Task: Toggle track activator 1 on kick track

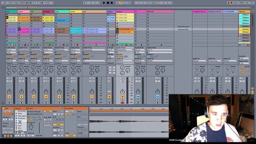Action: click(9, 97)
